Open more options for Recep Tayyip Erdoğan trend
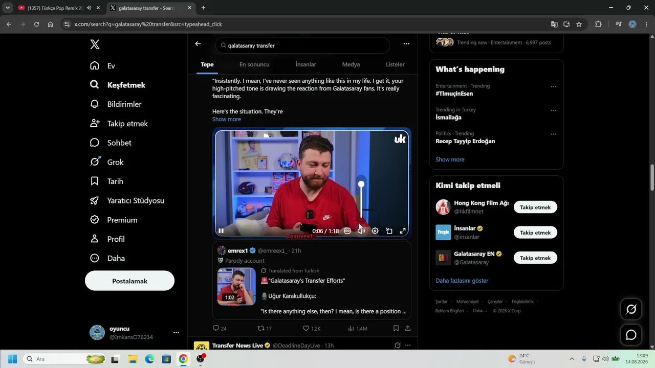The image size is (655, 368). (553, 134)
